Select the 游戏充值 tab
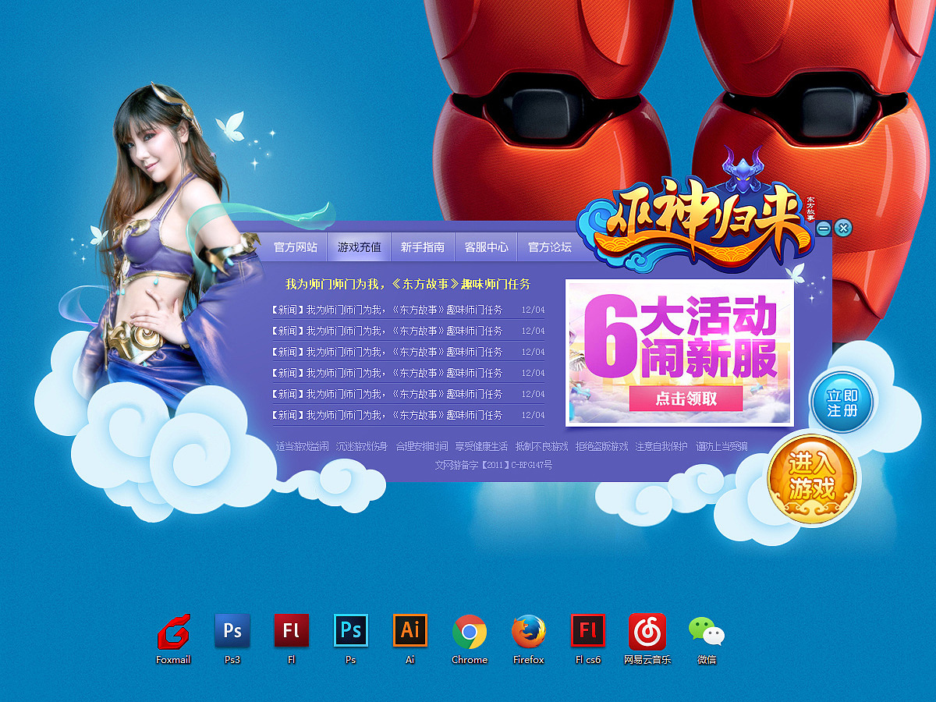Viewport: 936px width, 702px height. pos(359,247)
